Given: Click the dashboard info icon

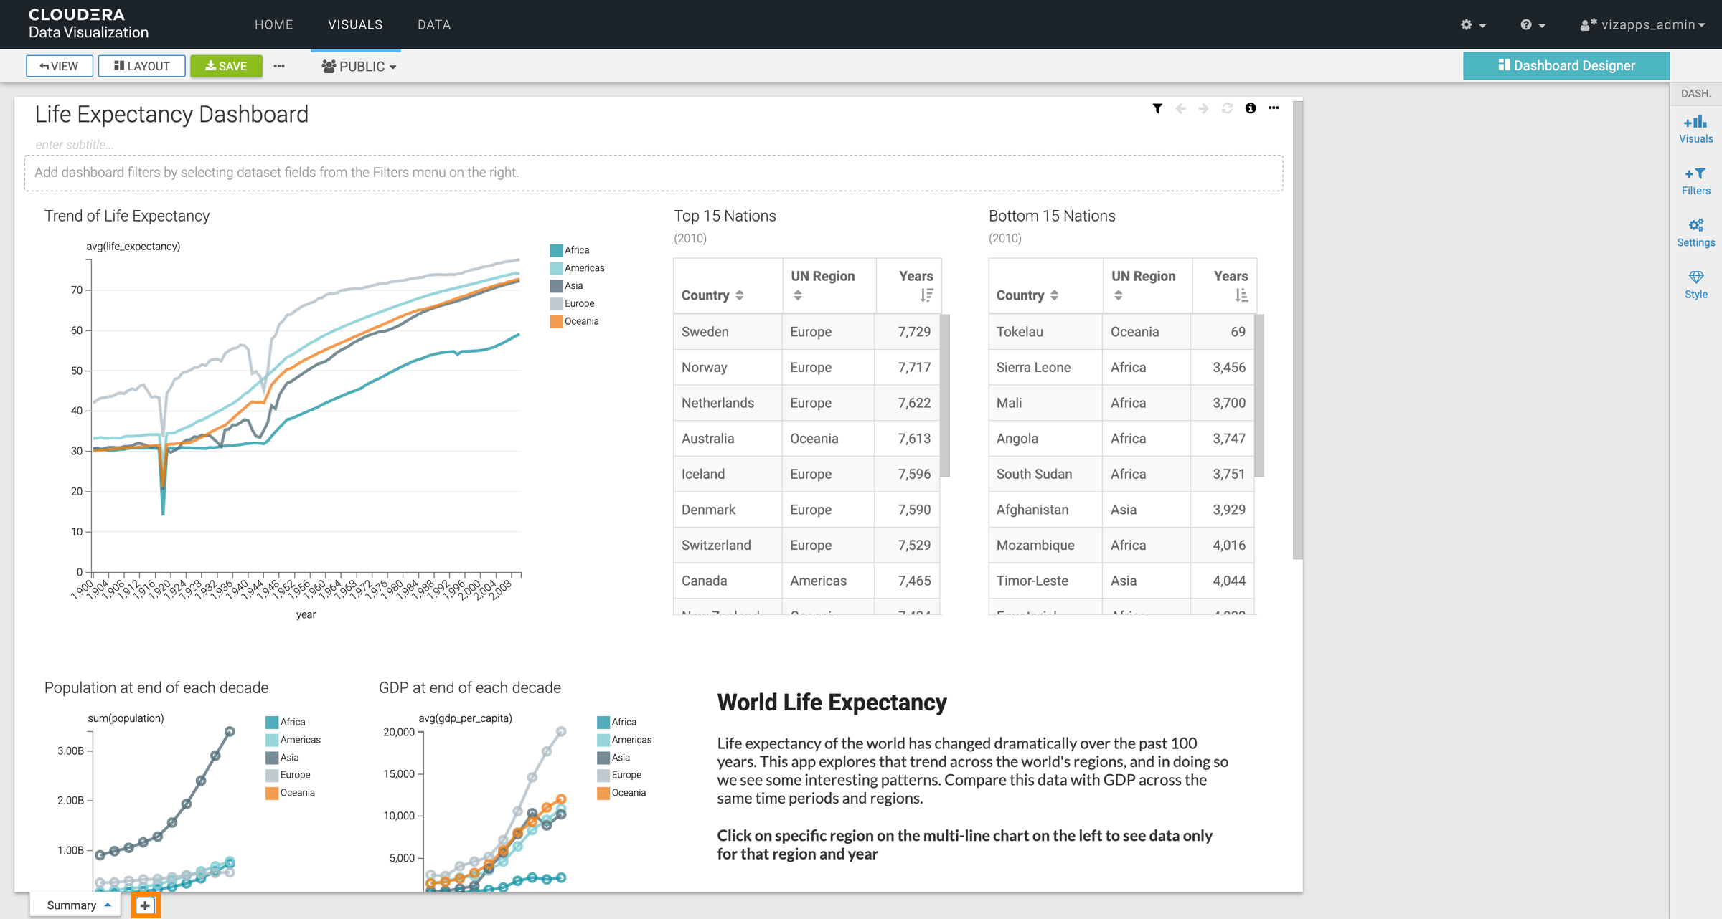Looking at the screenshot, I should [1251, 108].
